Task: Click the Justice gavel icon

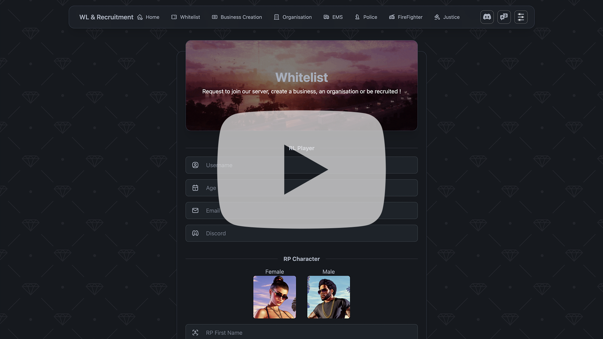Action: point(437,17)
